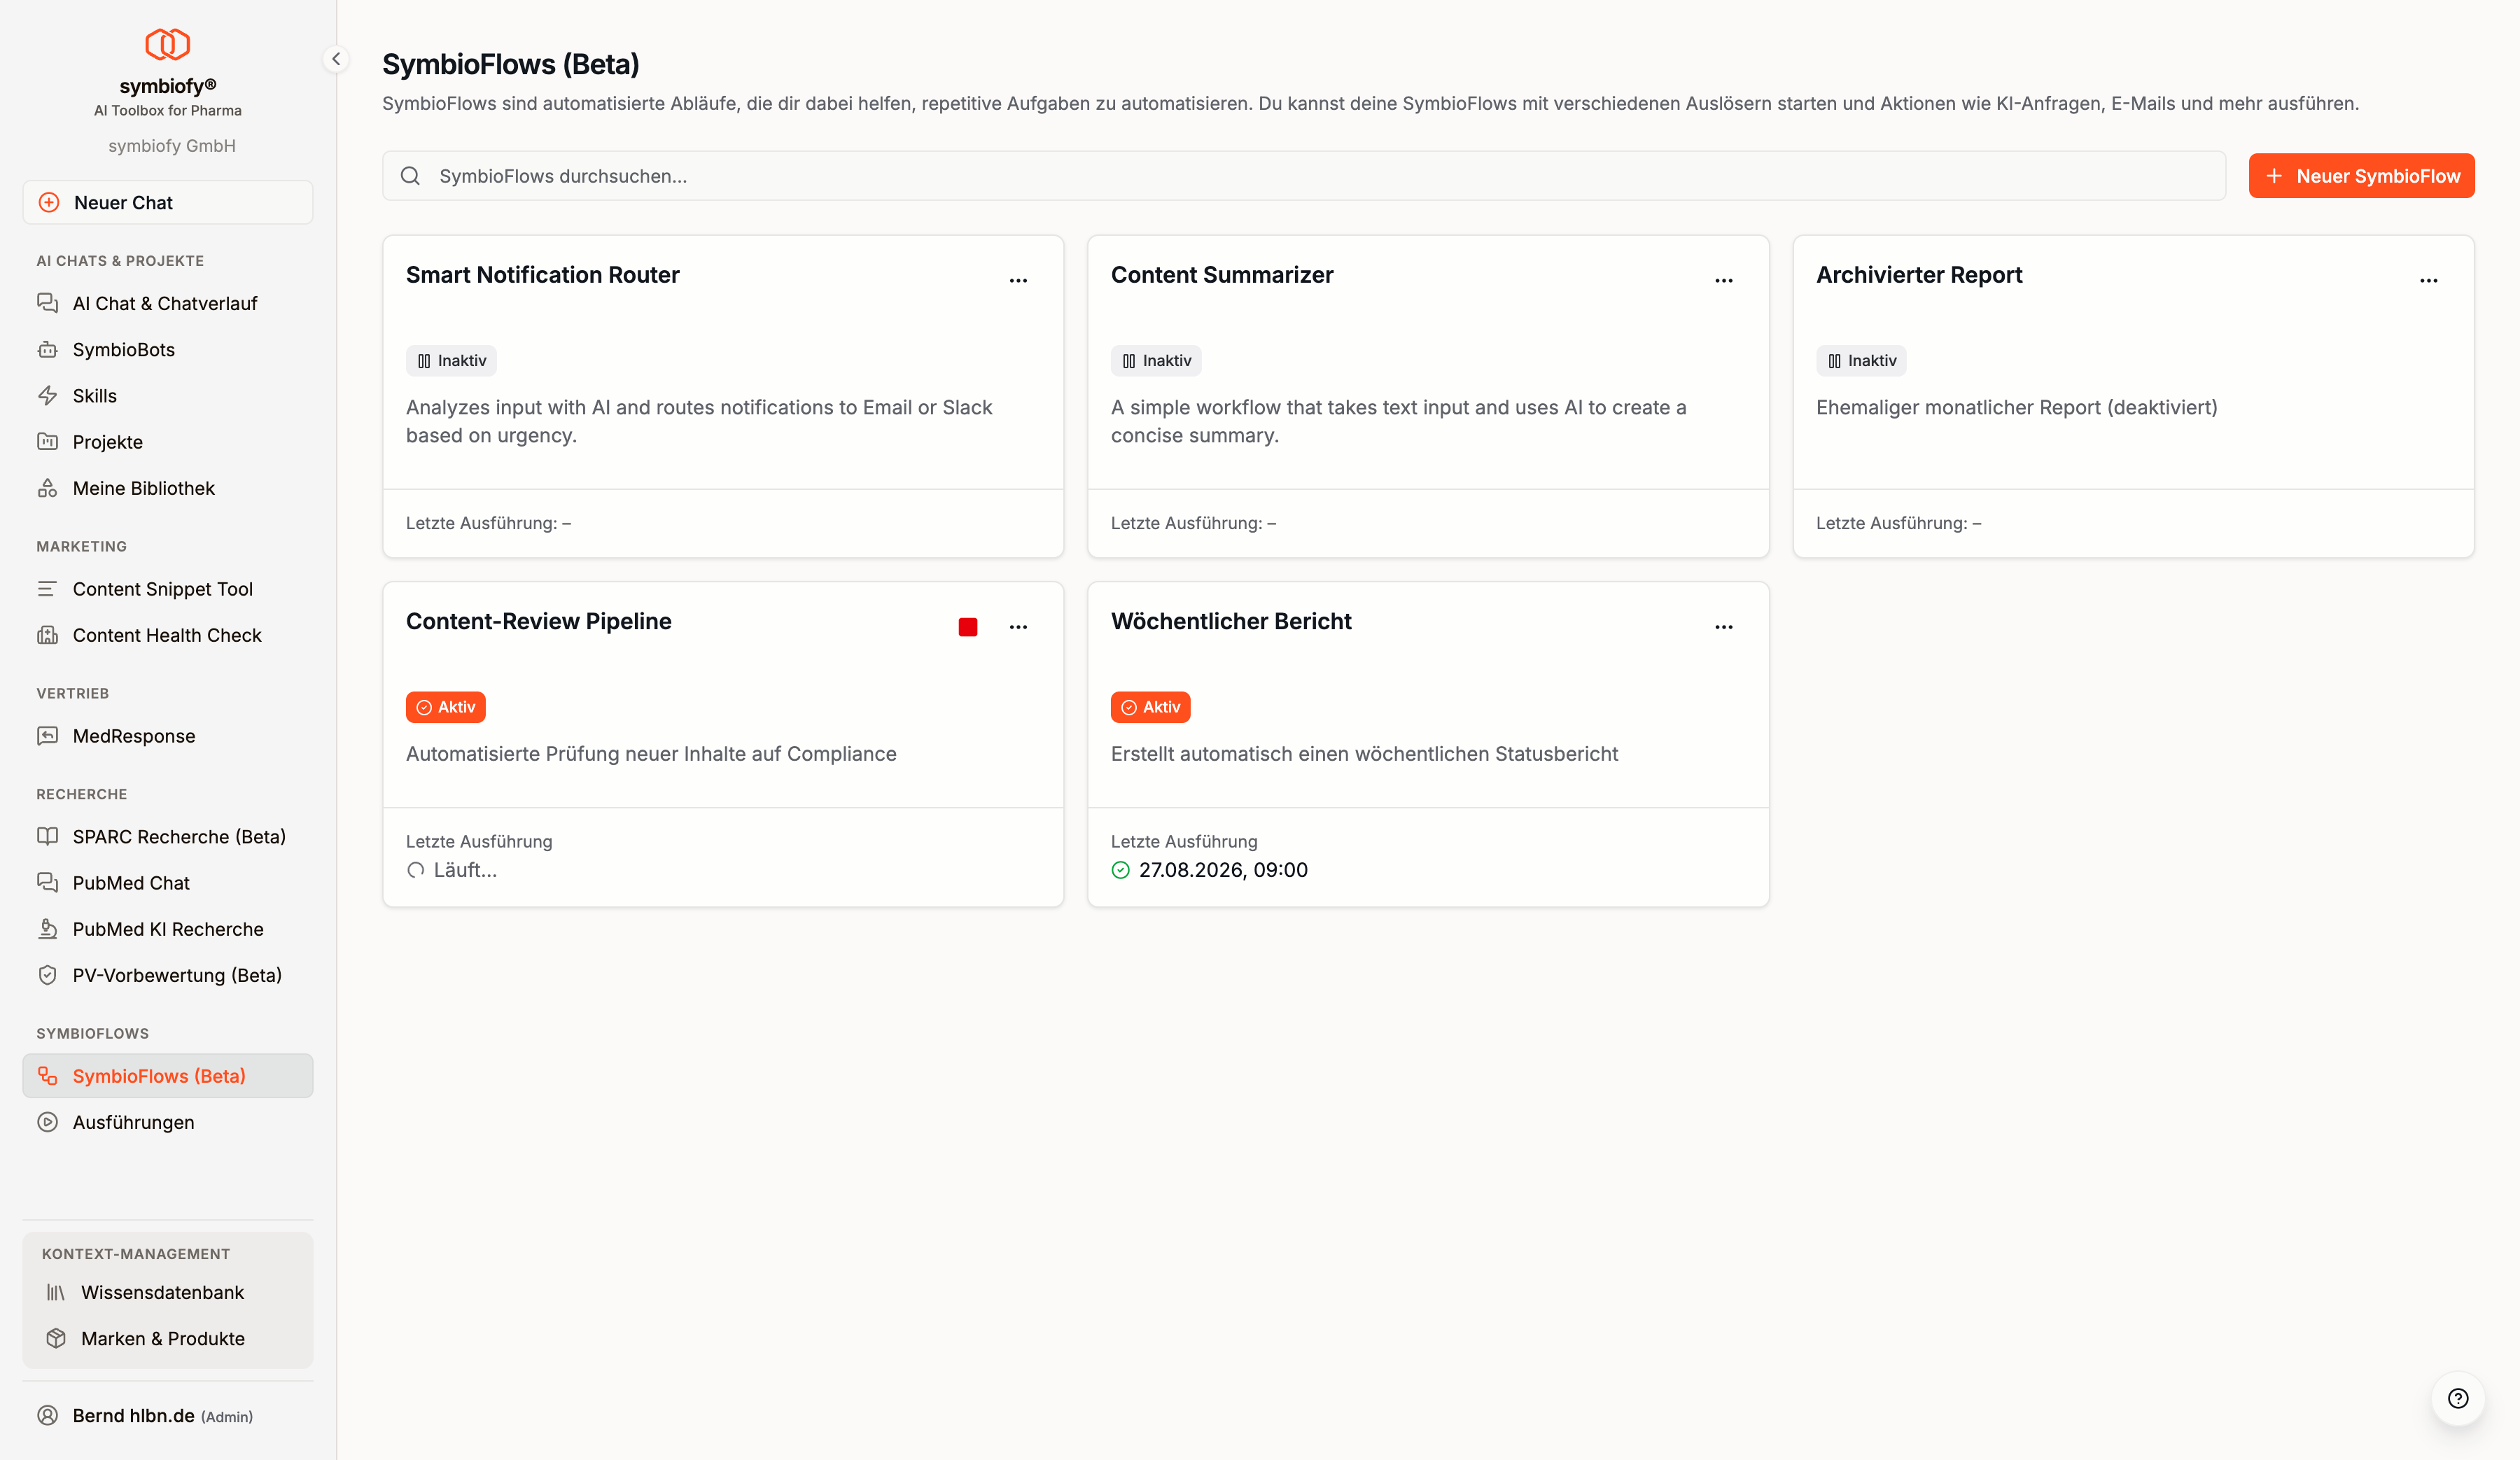Click the PV-Vorbewertung shield icon
This screenshot has width=2520, height=1460.
point(47,975)
